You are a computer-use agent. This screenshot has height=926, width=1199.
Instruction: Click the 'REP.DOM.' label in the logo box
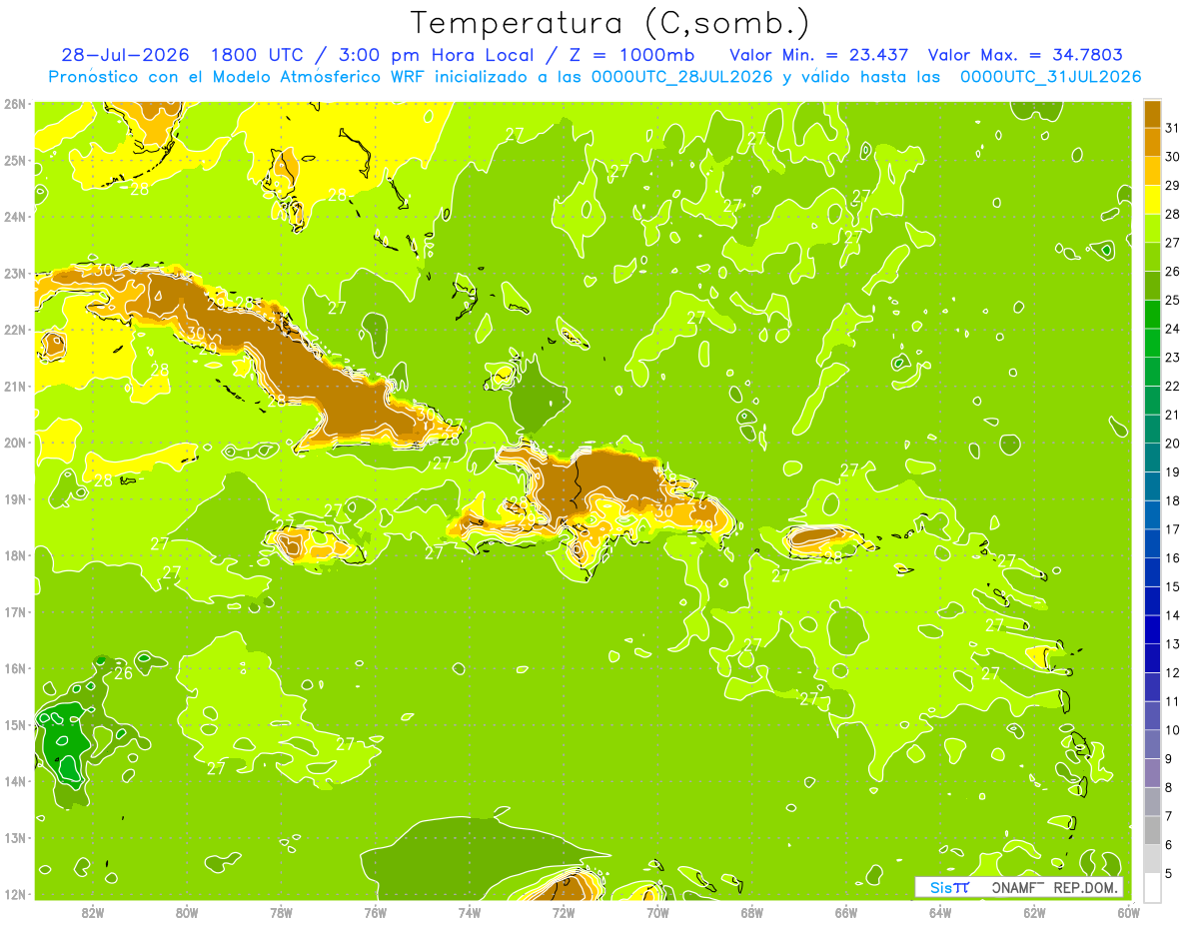point(1085,887)
